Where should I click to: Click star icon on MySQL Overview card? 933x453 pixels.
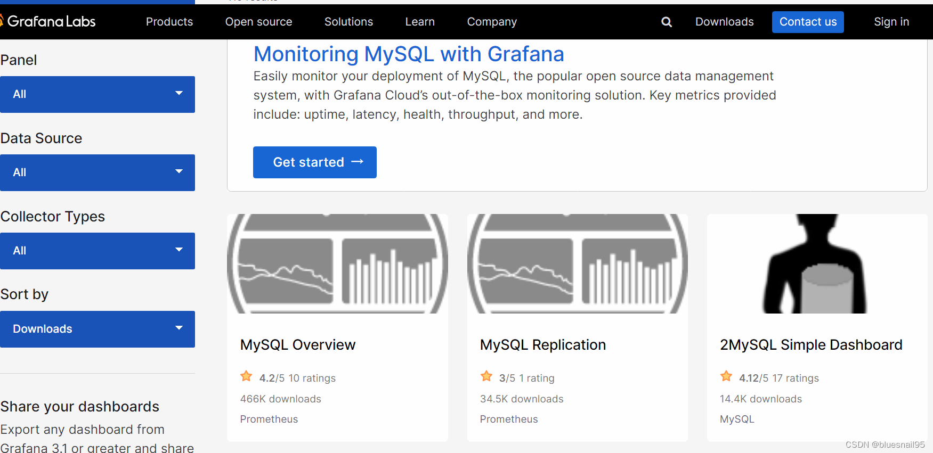point(246,376)
